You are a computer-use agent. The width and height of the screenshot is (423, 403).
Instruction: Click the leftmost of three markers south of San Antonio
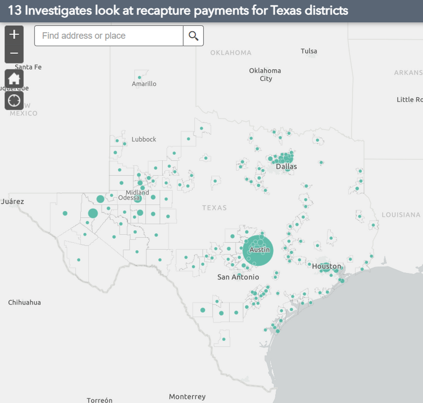[203, 310]
